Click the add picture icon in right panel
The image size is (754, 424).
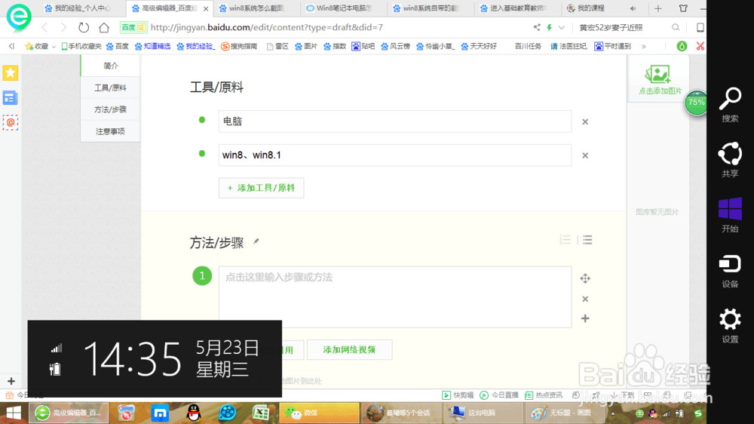[657, 74]
